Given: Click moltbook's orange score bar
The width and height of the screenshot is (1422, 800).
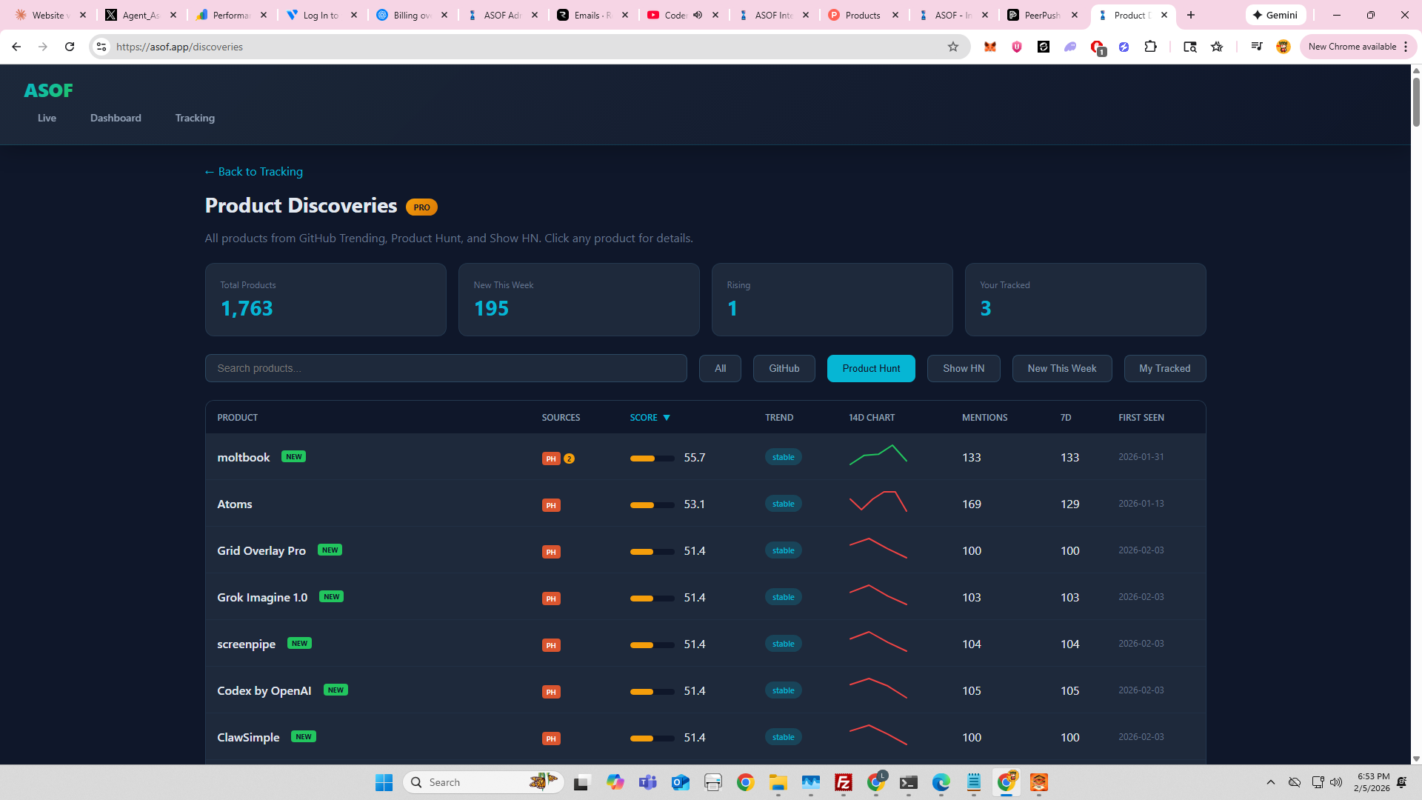Looking at the screenshot, I should [x=651, y=459].
